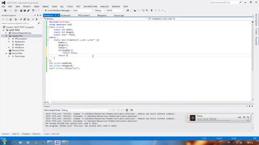
Task: Click Collapse All icon in Solution Explorer
Action: click(x=24, y=19)
